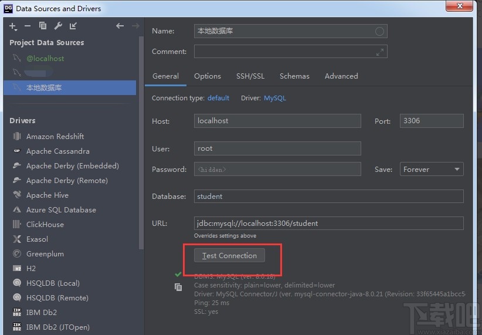Click into the Host input field
Screen dimensions: 482x335
[x=277, y=121]
